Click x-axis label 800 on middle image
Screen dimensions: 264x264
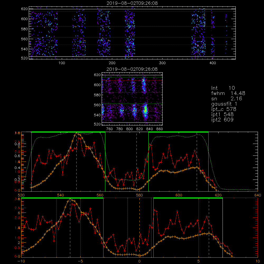pyautogui.click(x=129, y=129)
